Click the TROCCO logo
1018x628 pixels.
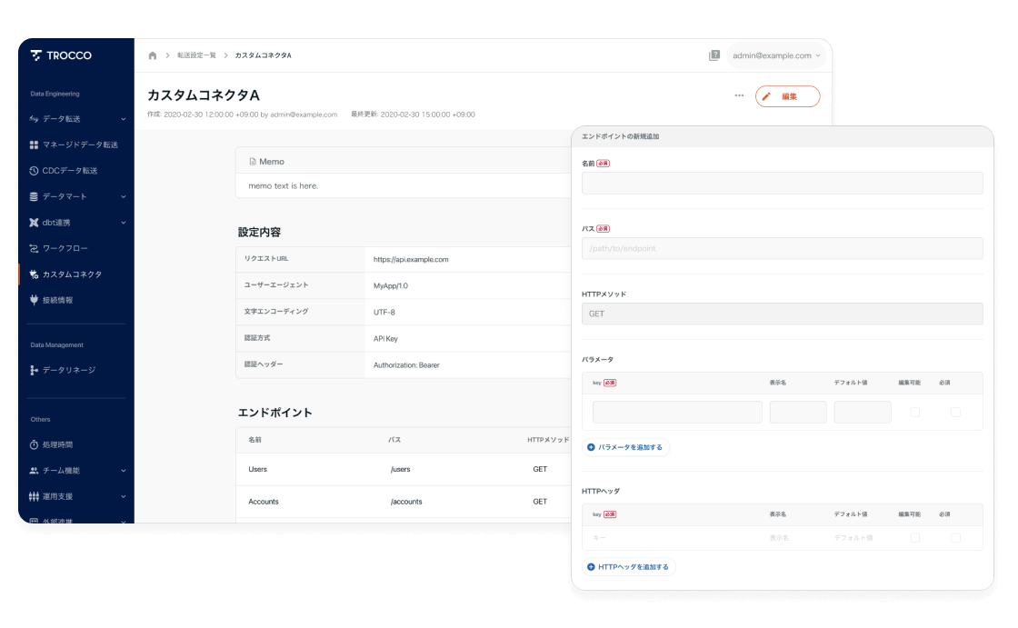click(61, 55)
